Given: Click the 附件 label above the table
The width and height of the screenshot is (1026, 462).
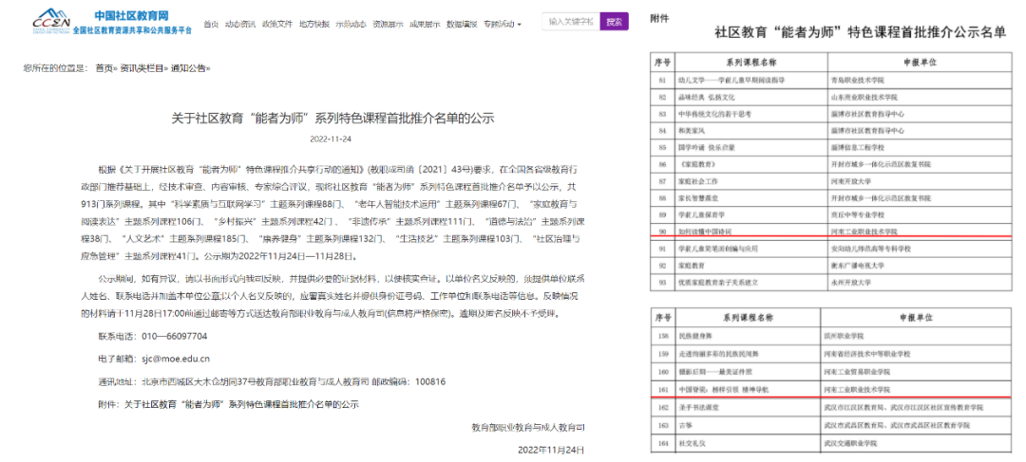Looking at the screenshot, I should click(x=659, y=18).
